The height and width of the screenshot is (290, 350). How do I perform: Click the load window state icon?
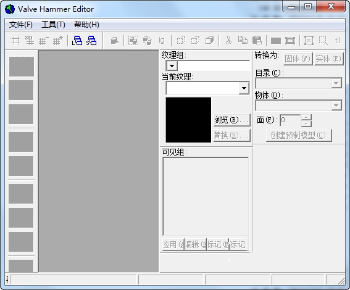point(77,41)
